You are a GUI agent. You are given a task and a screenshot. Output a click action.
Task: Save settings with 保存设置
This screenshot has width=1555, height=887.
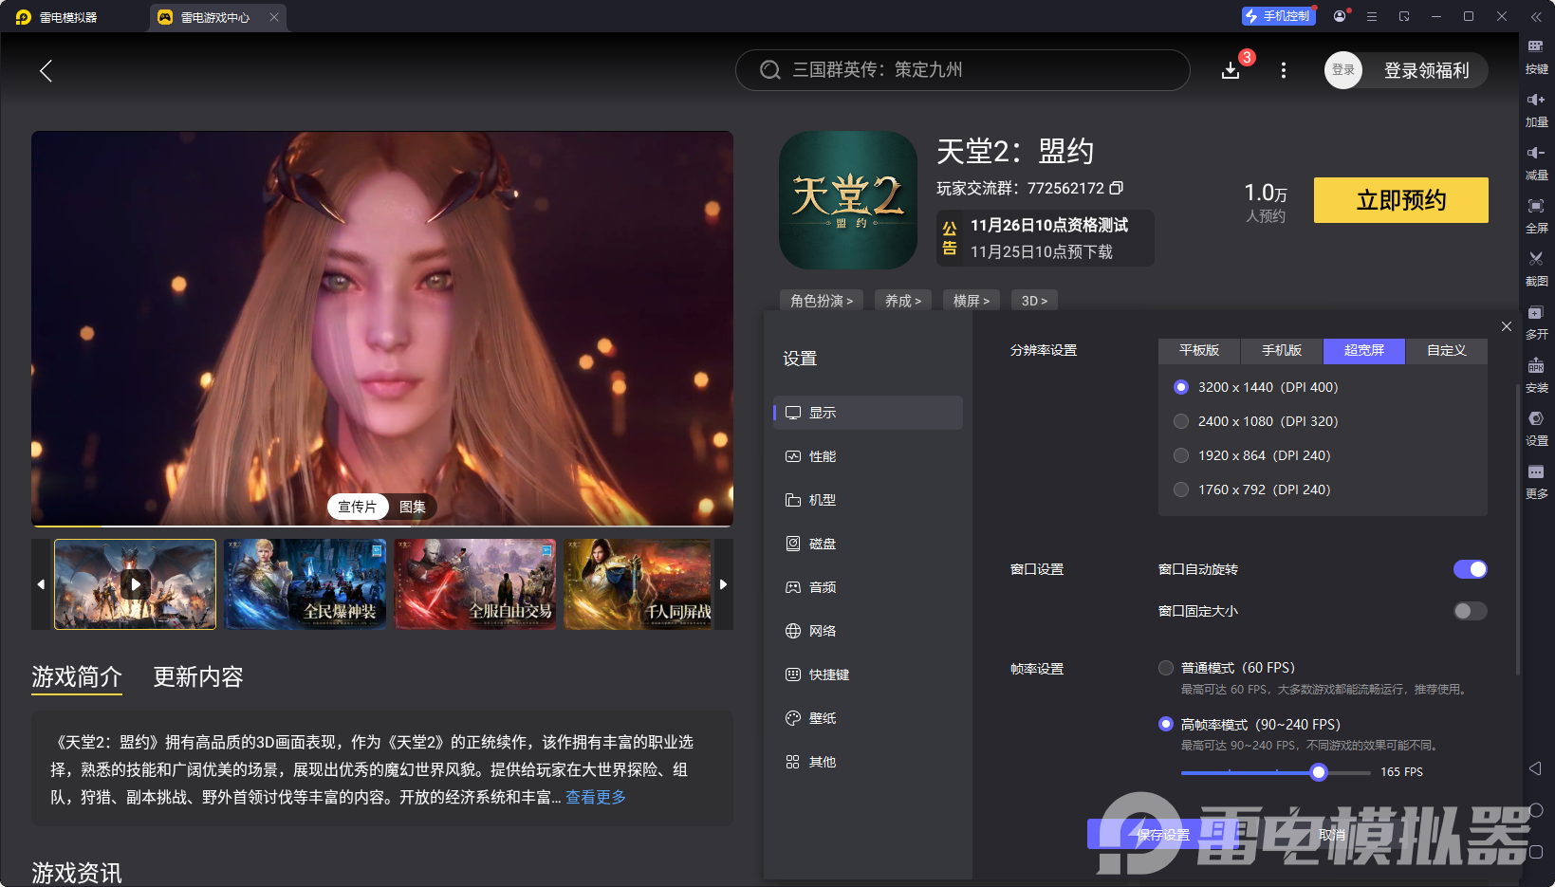(1164, 834)
